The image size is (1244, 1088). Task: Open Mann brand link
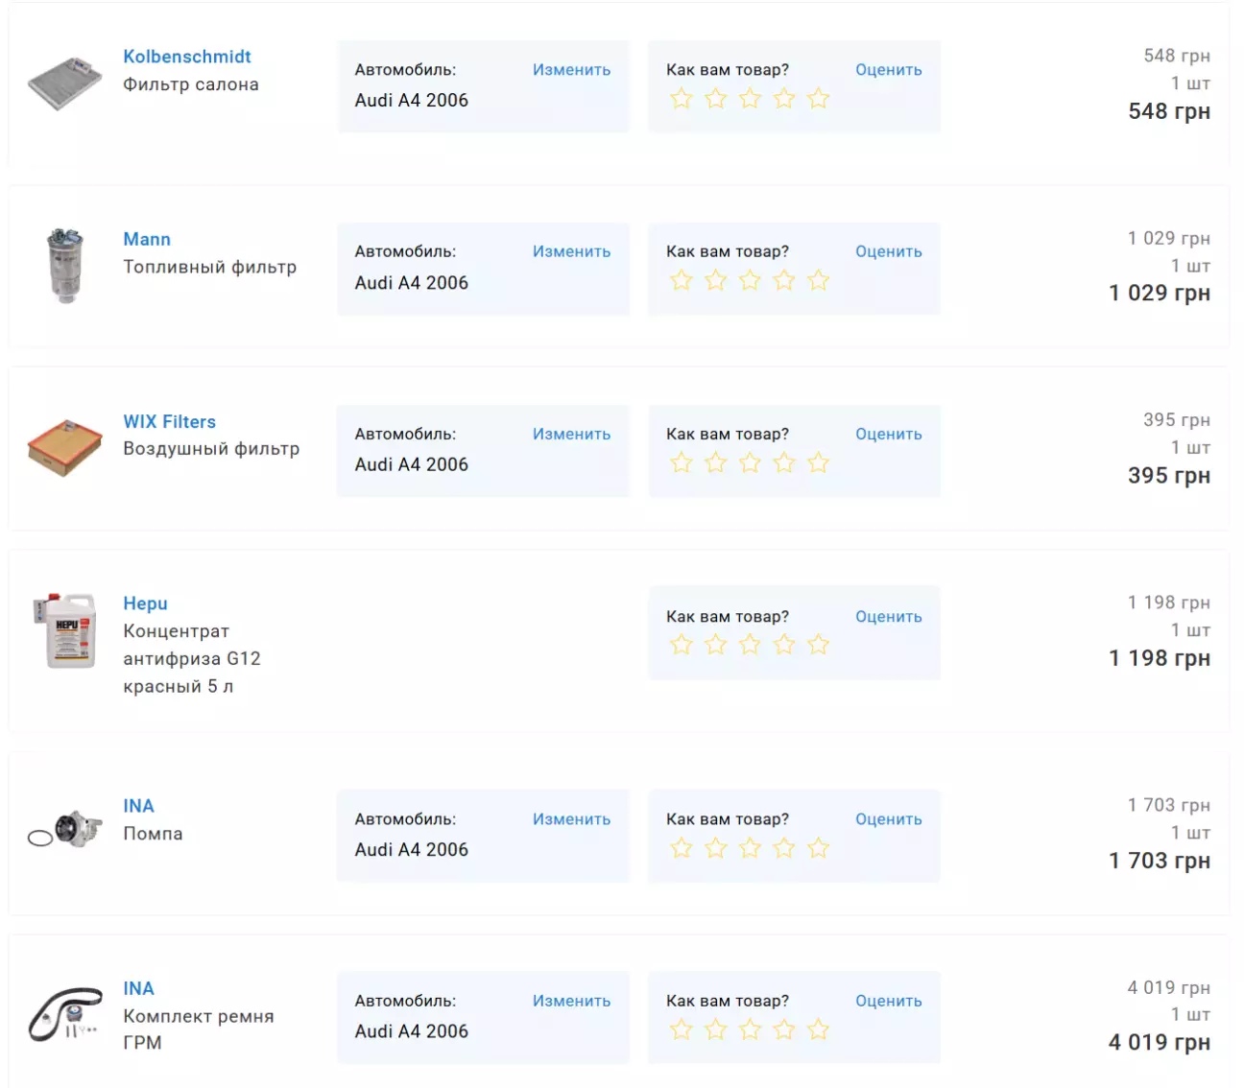(147, 239)
